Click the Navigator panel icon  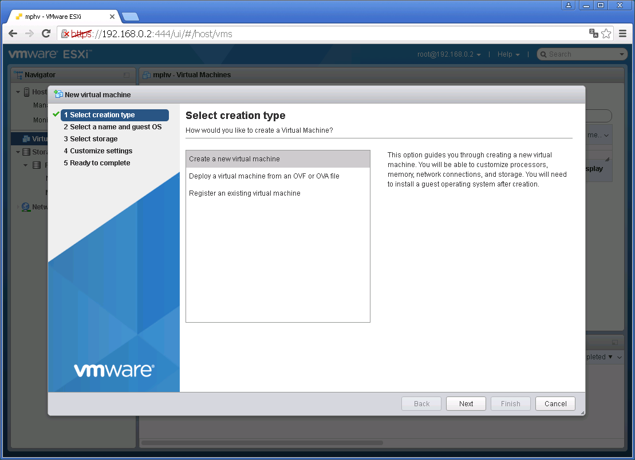tap(18, 75)
